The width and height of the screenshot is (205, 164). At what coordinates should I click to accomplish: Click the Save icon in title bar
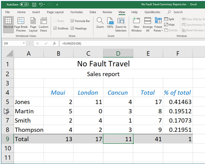tap(34, 5)
